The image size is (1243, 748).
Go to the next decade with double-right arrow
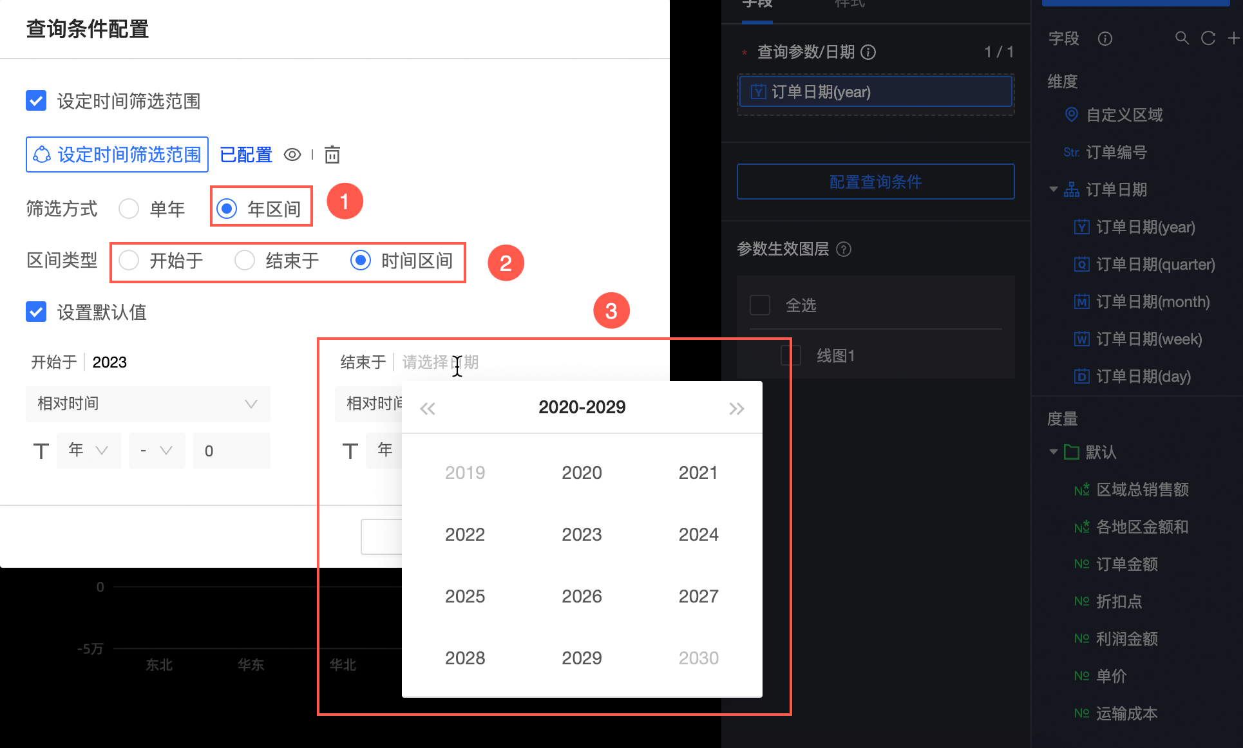(x=736, y=408)
